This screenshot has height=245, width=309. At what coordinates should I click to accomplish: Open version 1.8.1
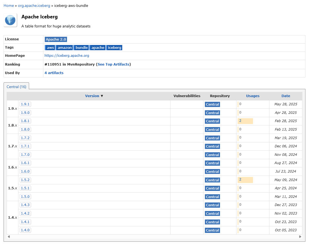[x=25, y=121]
